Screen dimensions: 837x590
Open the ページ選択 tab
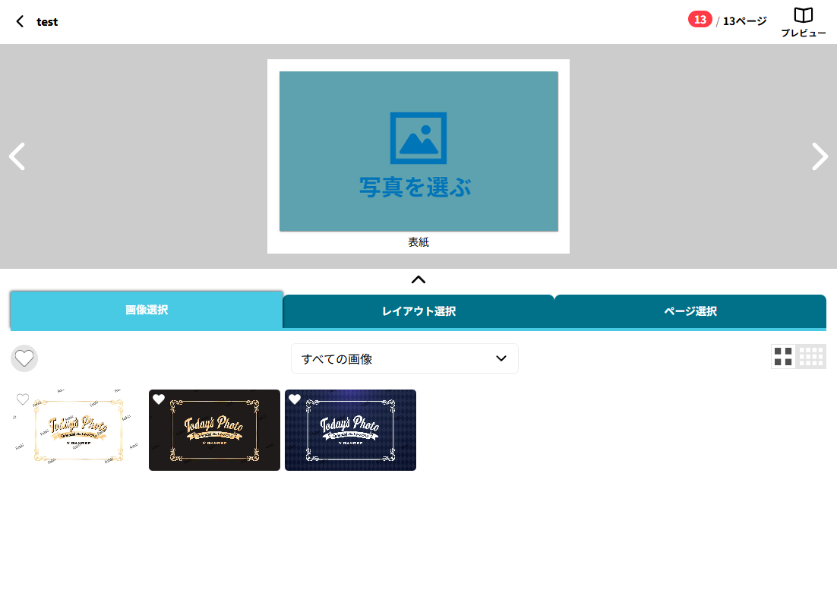[690, 311]
